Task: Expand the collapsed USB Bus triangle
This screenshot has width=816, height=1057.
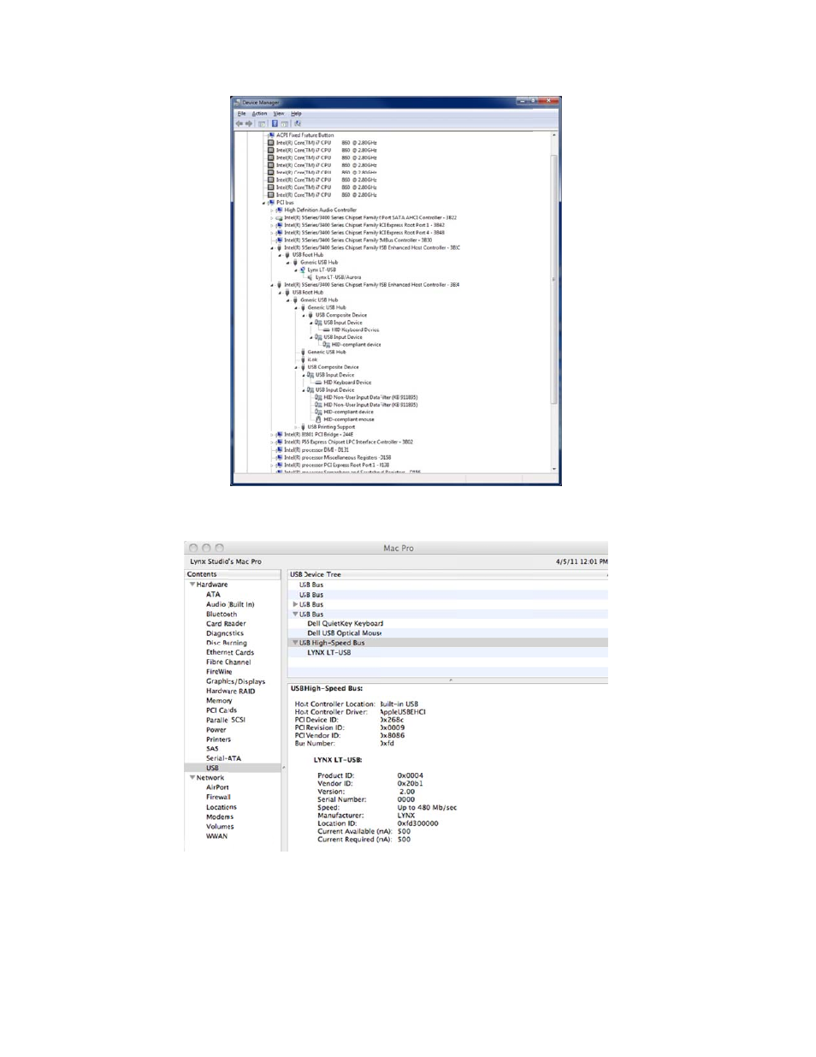Action: tap(295, 604)
